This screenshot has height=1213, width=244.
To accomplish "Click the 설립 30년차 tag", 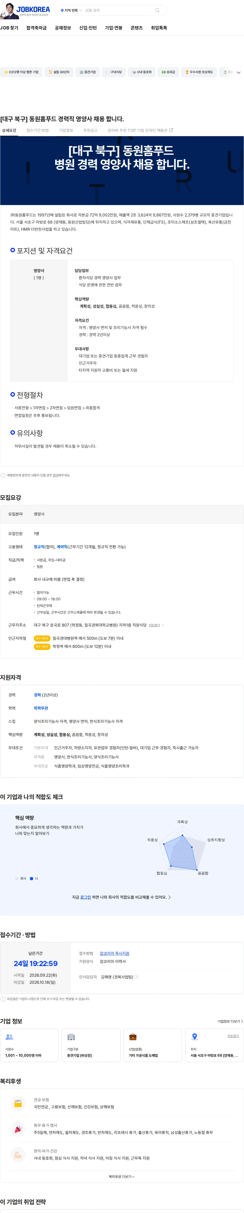I will point(59,72).
